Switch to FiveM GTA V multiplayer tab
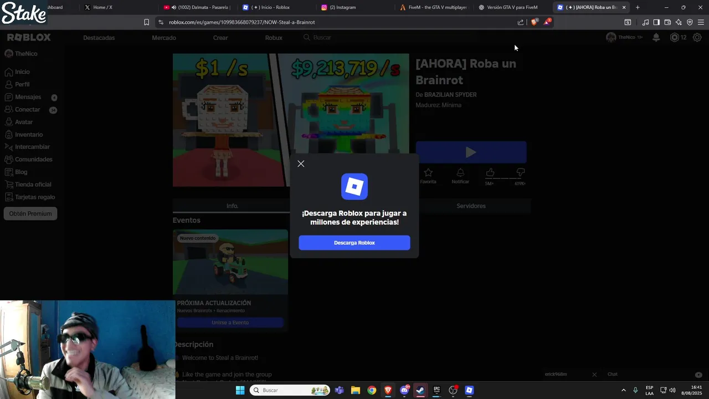Screen dimensions: 709x399 (x=434, y=7)
